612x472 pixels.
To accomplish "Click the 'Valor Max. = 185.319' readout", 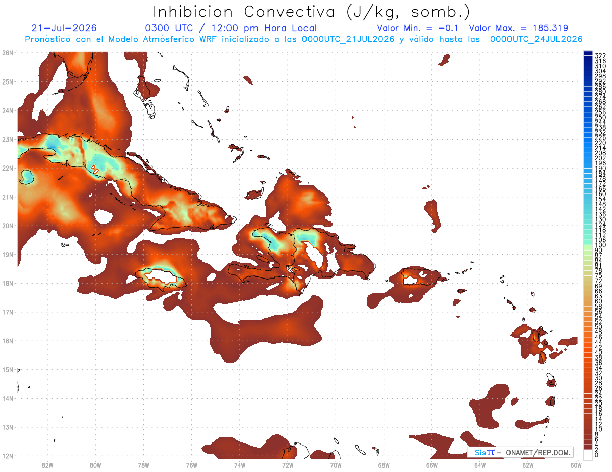I will point(519,29).
